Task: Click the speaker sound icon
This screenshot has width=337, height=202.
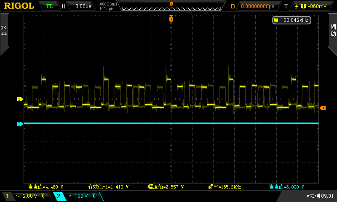Action: [318, 196]
